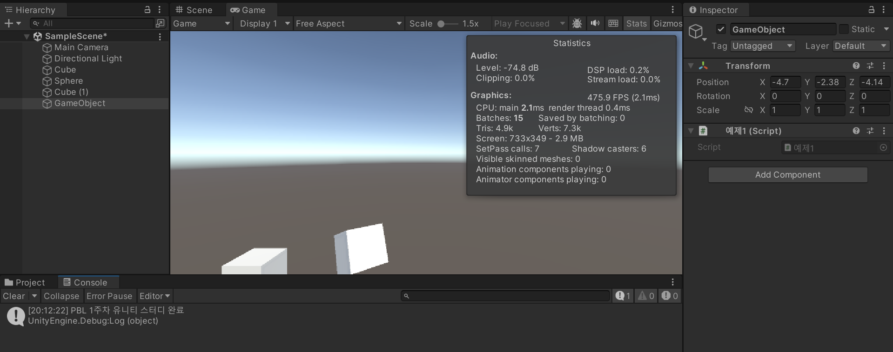893x352 pixels.
Task: Open the Console Editor dropdown
Action: pos(155,296)
